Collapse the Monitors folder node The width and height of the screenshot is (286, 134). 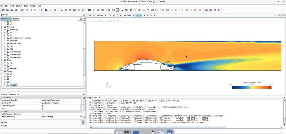tap(2, 27)
